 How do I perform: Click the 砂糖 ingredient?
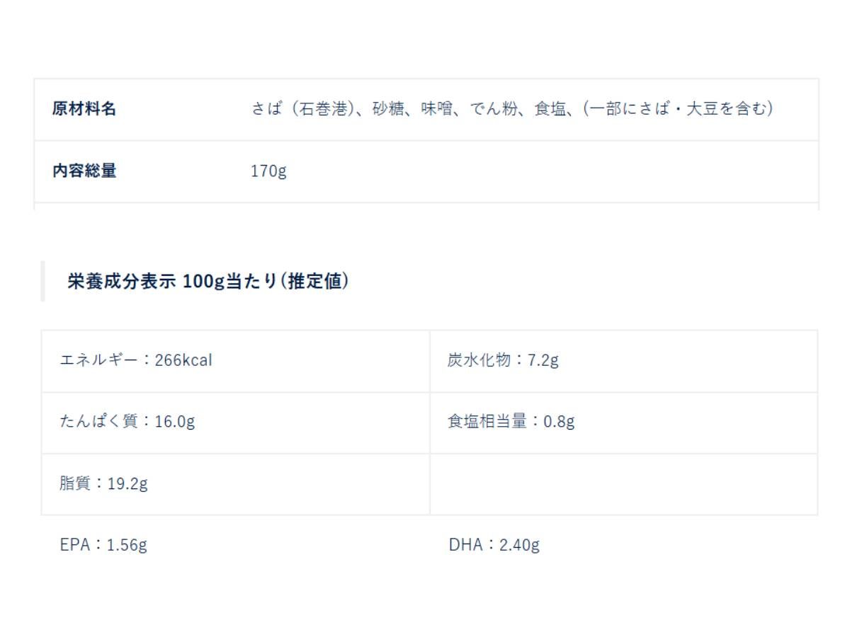point(387,109)
